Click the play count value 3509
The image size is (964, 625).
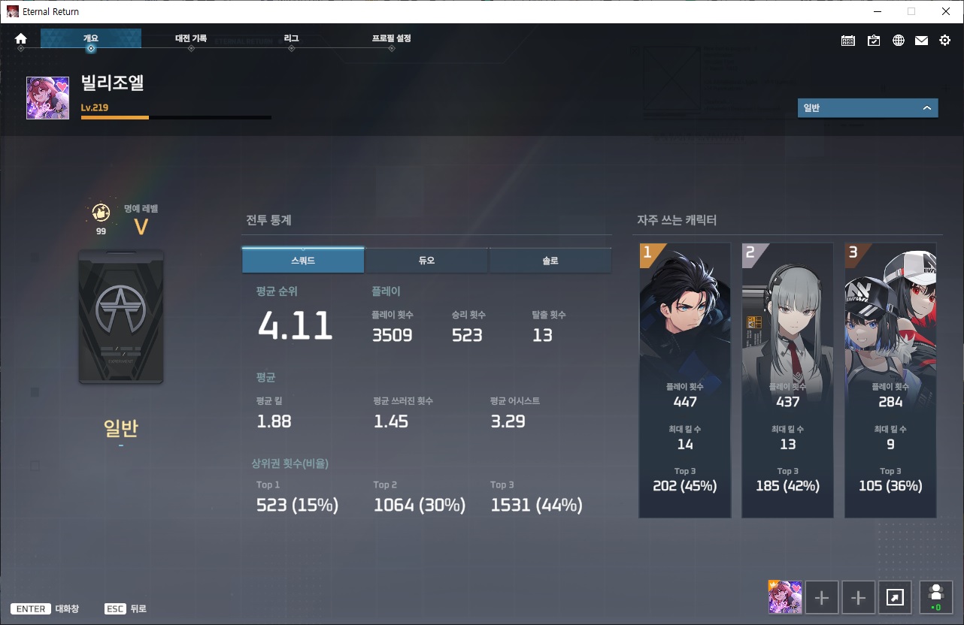[393, 335]
